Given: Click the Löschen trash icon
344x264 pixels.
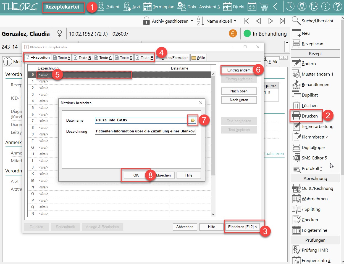Looking at the screenshot, I should 296,106.
